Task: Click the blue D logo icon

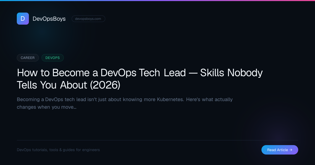Action: (23, 19)
